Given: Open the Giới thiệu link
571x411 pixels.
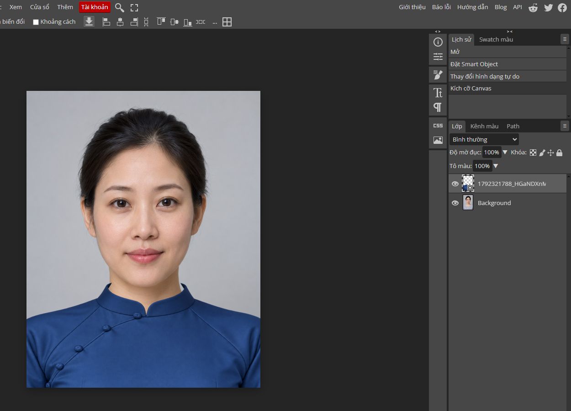Looking at the screenshot, I should [412, 7].
